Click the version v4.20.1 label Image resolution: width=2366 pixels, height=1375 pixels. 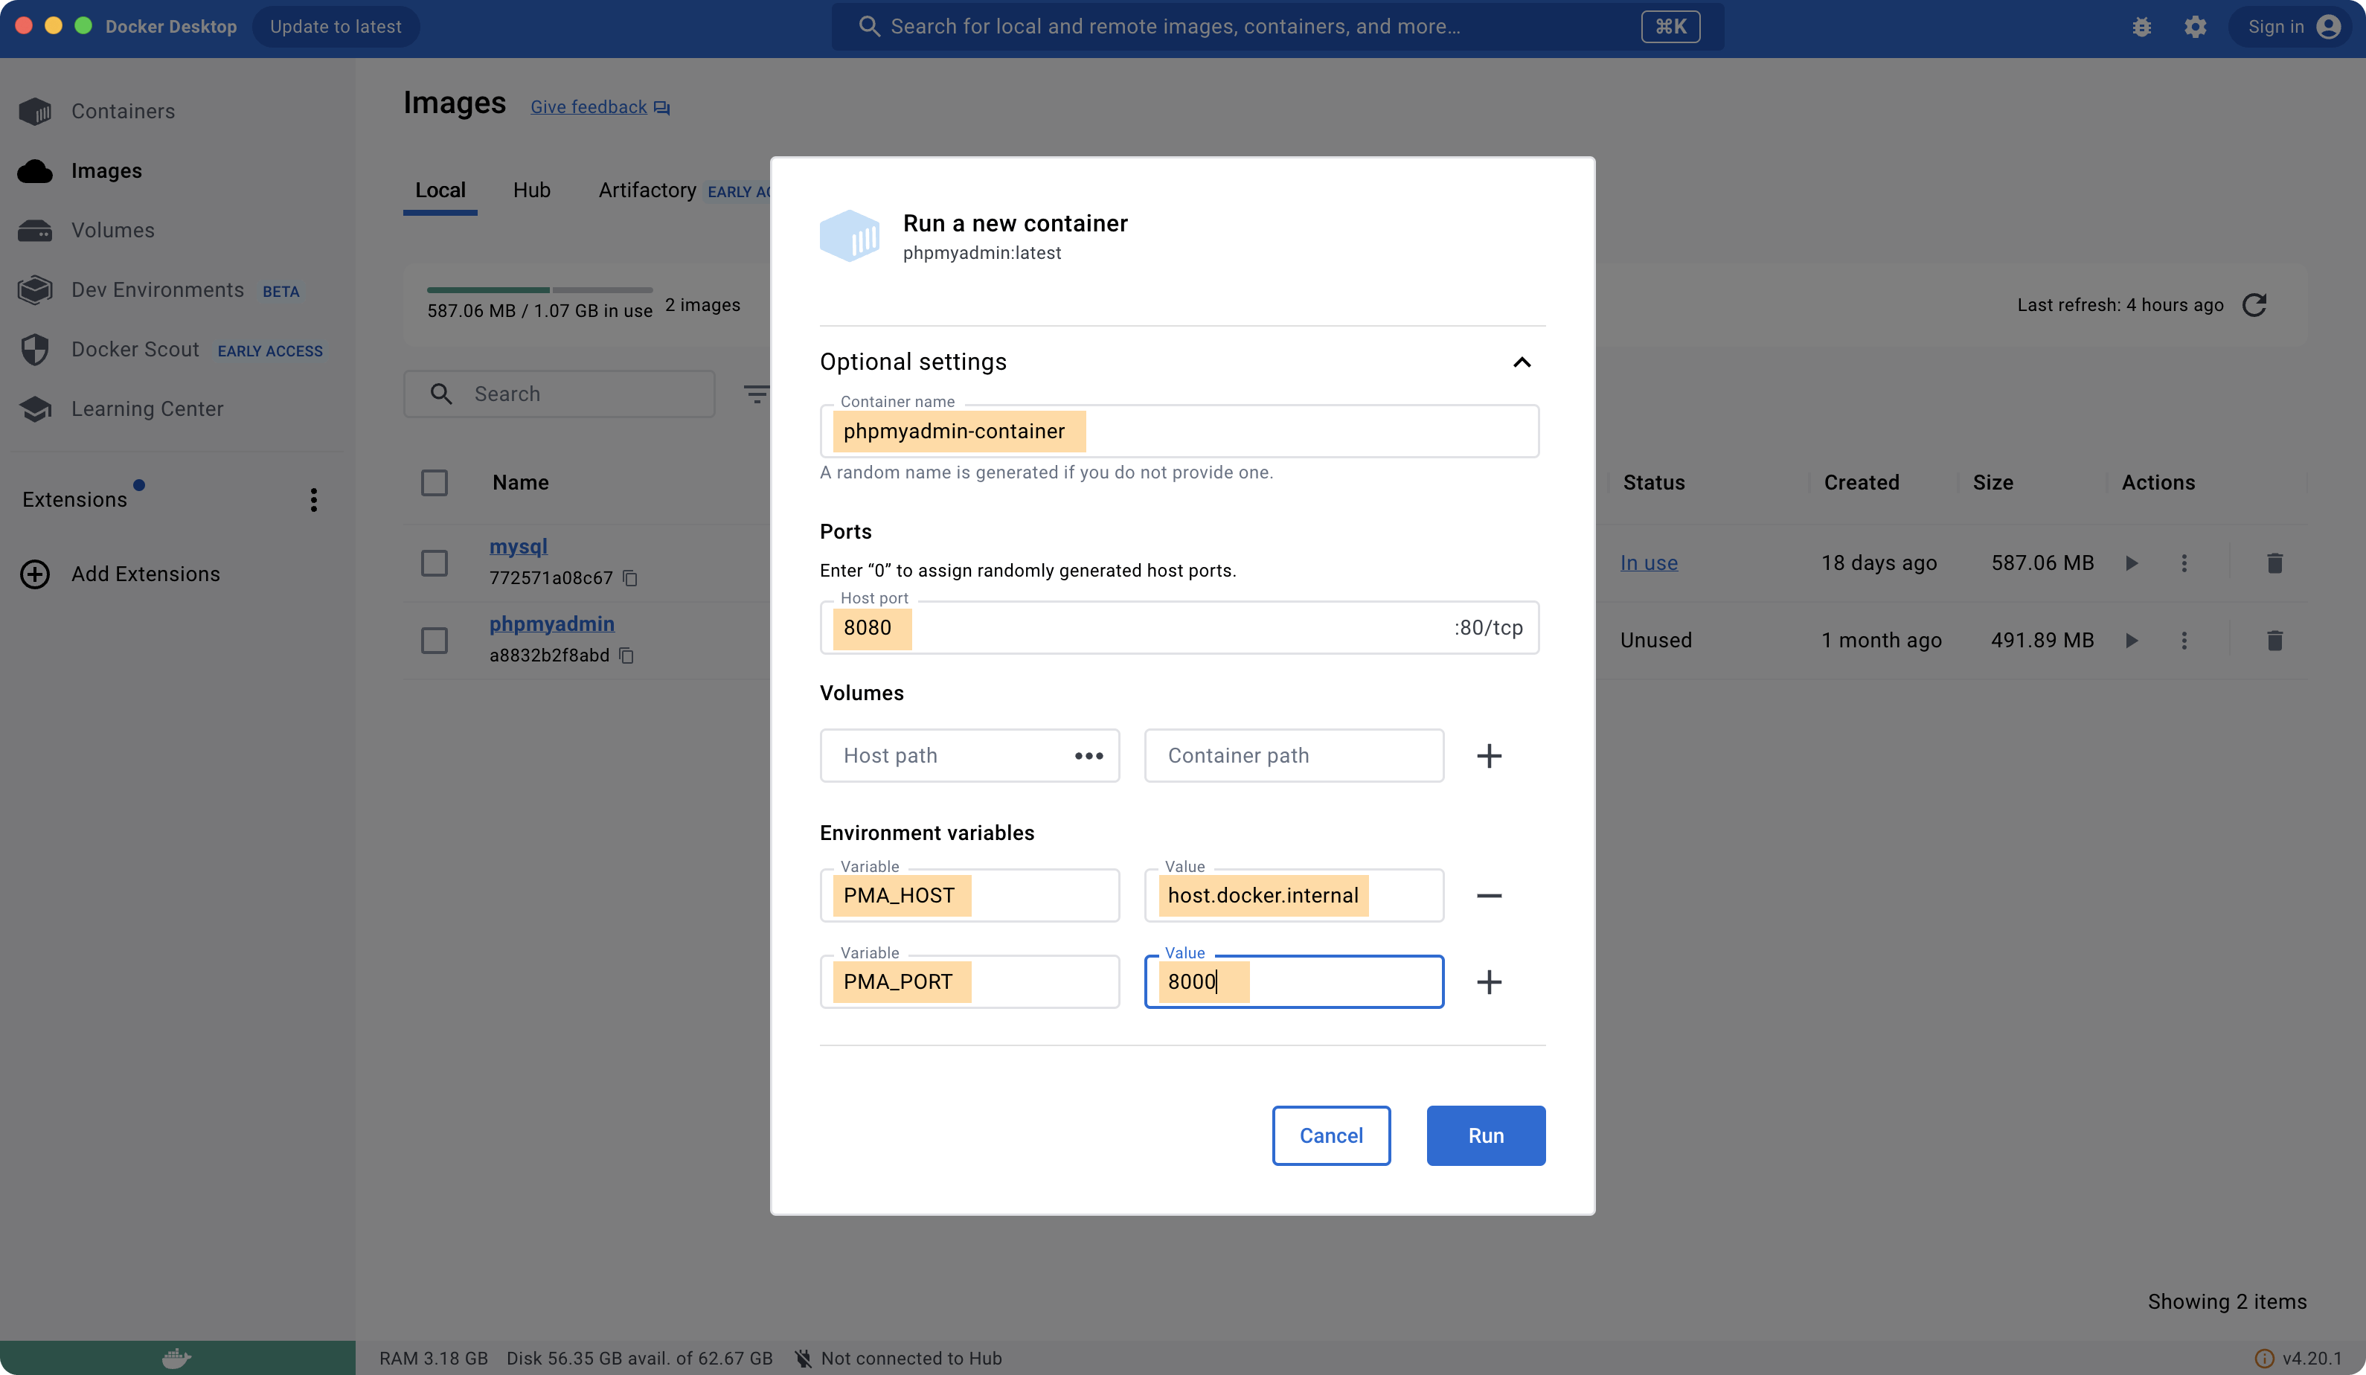2312,1358
